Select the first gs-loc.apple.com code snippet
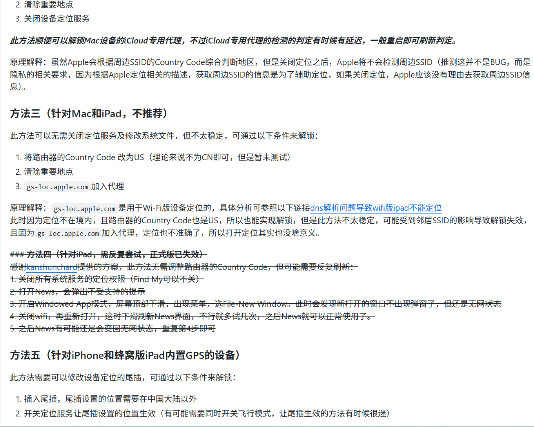534x427 pixels. point(56,187)
